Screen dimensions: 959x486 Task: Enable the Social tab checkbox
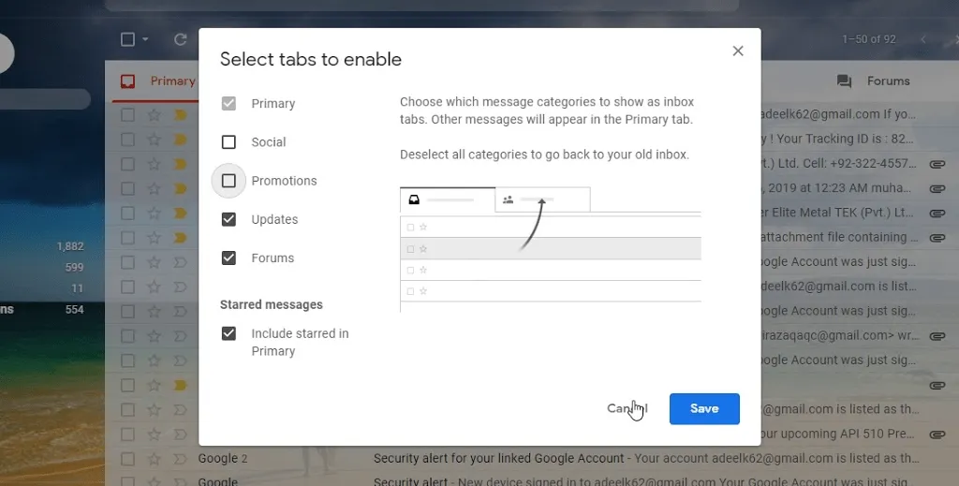(229, 142)
